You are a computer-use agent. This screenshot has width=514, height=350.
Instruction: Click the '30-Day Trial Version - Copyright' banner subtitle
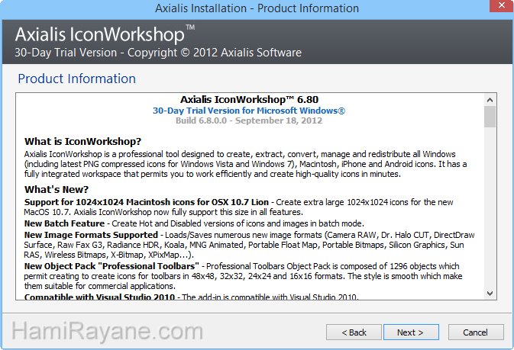tap(158, 53)
